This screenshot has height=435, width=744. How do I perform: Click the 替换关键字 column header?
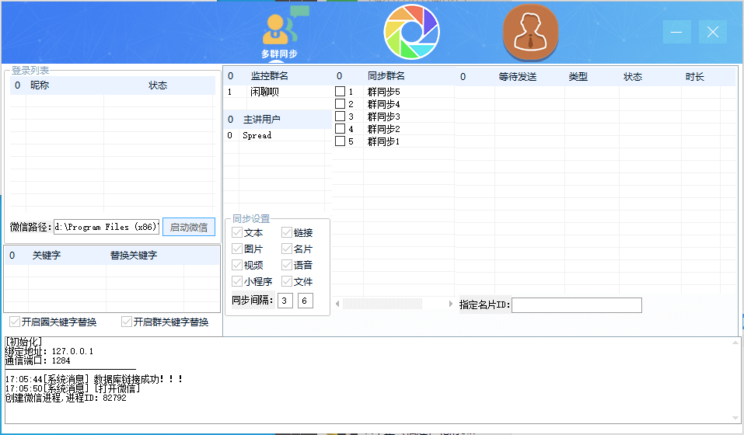click(134, 255)
